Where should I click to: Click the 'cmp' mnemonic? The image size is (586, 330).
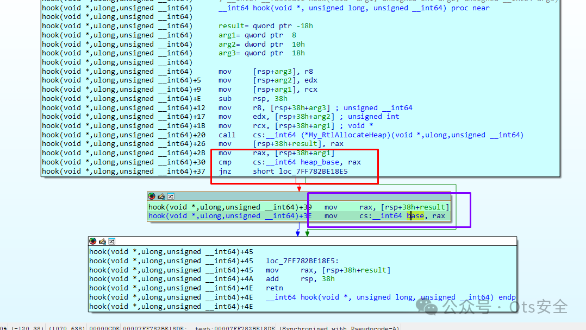point(225,162)
